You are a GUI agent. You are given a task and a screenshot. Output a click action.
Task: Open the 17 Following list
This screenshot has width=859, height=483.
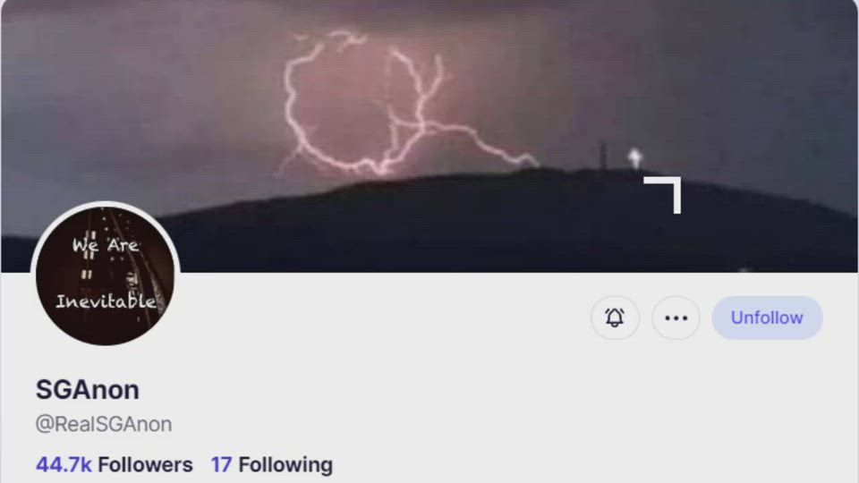pyautogui.click(x=272, y=464)
